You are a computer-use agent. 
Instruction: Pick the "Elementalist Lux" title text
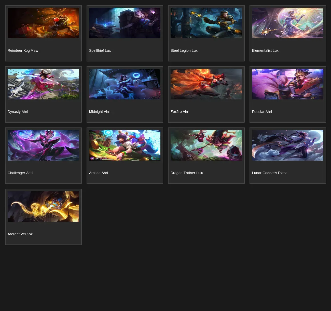tap(265, 50)
